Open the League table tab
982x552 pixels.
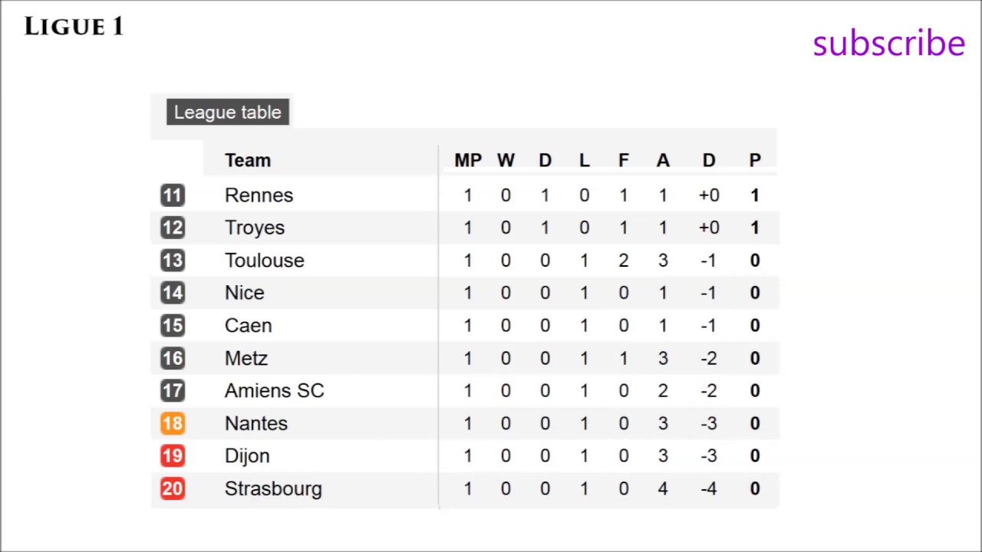pos(228,112)
